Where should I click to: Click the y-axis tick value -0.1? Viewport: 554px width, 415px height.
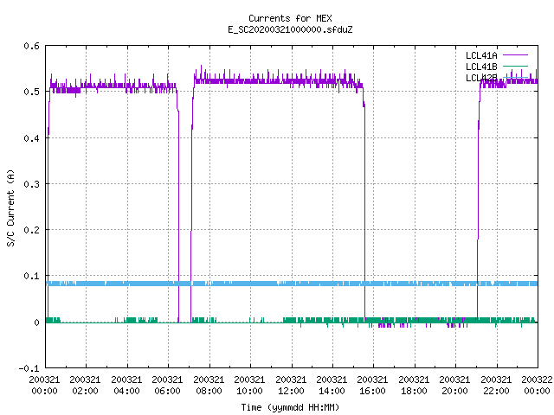click(x=29, y=368)
